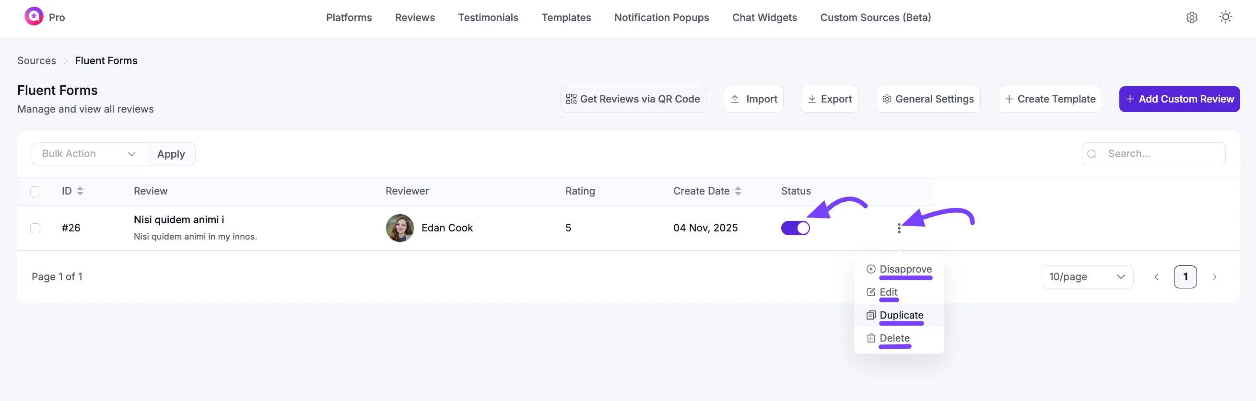Choose Disapprove from the context menu

(x=899, y=269)
